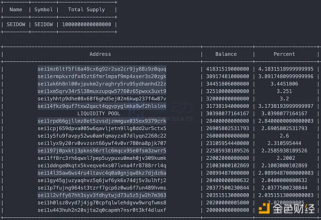Select balance value 31738194000000

pos(227,106)
